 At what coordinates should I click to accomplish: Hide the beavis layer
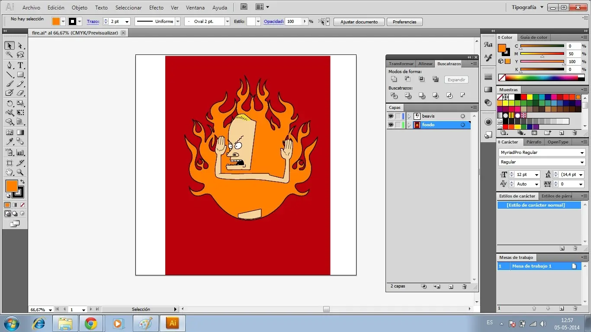(391, 116)
